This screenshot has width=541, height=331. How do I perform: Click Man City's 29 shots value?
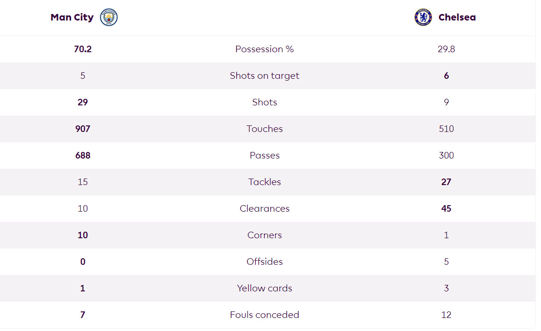pyautogui.click(x=83, y=102)
